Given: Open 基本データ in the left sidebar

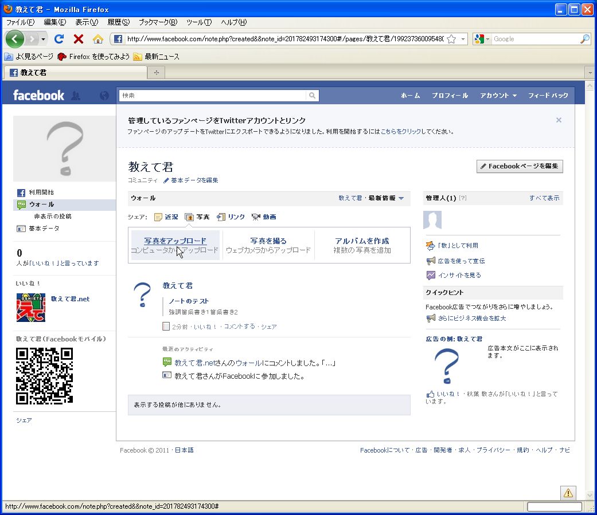Looking at the screenshot, I should [x=38, y=229].
